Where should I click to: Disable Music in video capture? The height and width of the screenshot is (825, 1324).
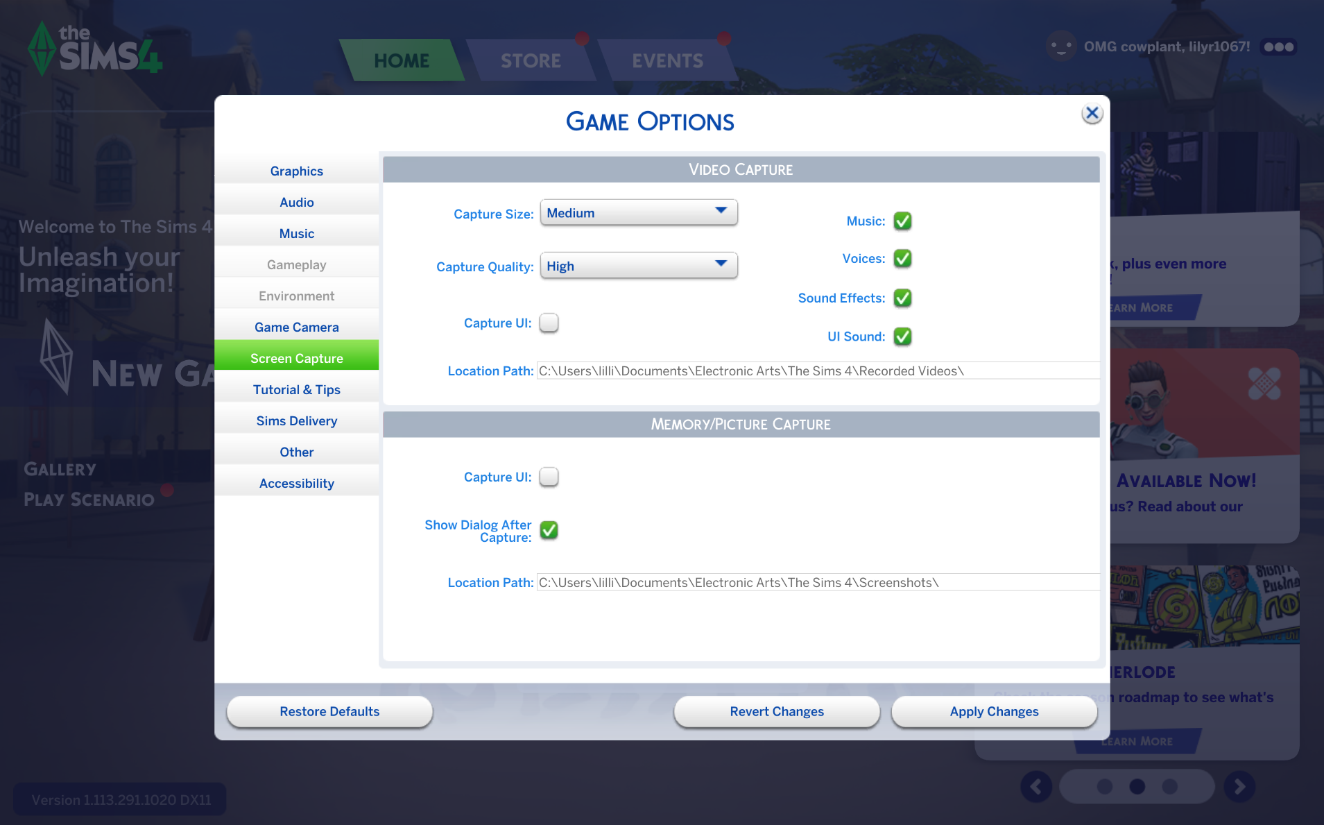pos(902,221)
